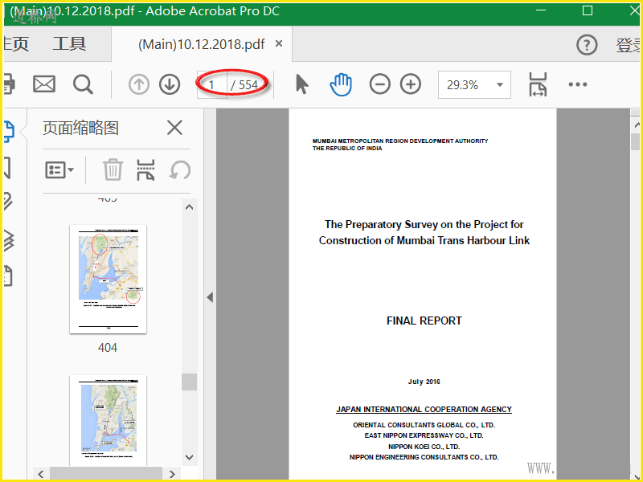Click the fit width scrolling icon
Screen dimensions: 643x482
coord(538,85)
